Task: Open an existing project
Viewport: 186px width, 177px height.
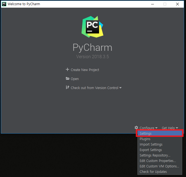Action: click(75, 79)
